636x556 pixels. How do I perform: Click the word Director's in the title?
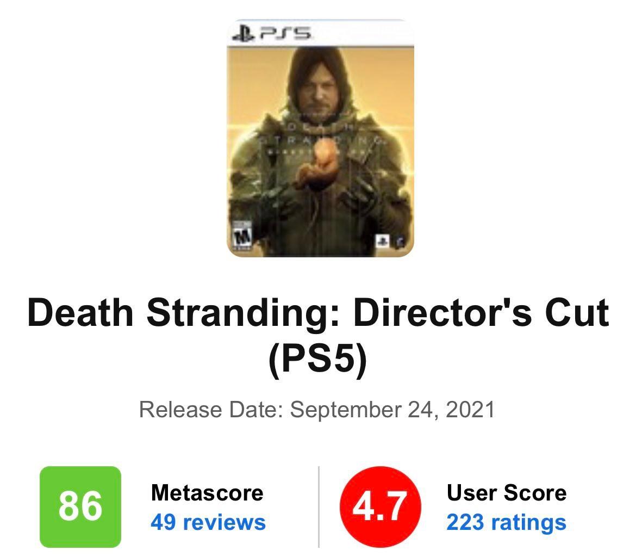(442, 313)
